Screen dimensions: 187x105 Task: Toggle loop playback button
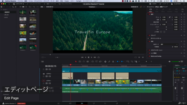[x=99, y=57]
